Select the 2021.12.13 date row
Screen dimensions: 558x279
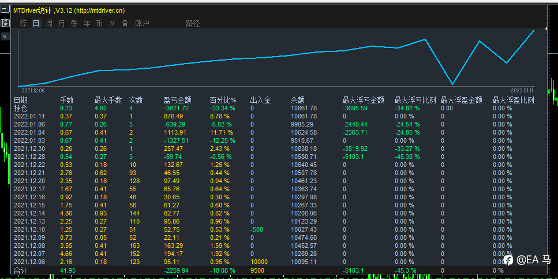pos(279,221)
